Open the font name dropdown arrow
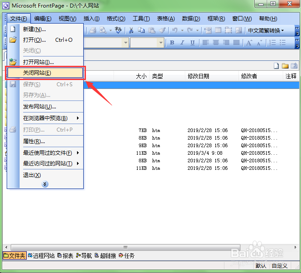 tap(126, 43)
